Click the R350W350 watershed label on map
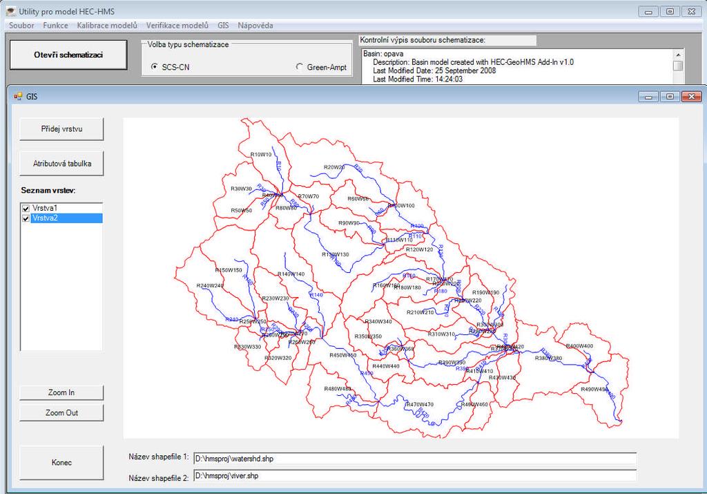Image resolution: width=707 pixels, height=494 pixels. point(368,336)
